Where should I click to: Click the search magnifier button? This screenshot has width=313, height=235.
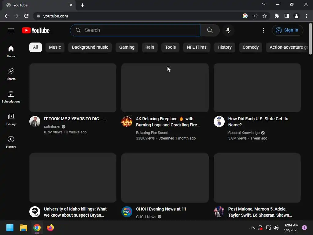click(210, 30)
